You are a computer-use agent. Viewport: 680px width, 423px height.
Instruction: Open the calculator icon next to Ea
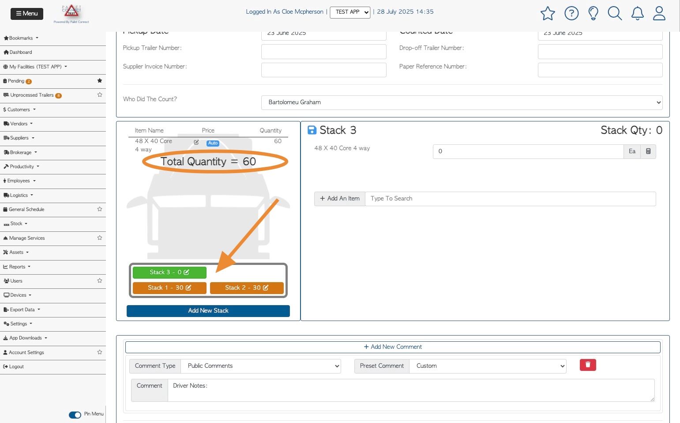click(x=648, y=151)
